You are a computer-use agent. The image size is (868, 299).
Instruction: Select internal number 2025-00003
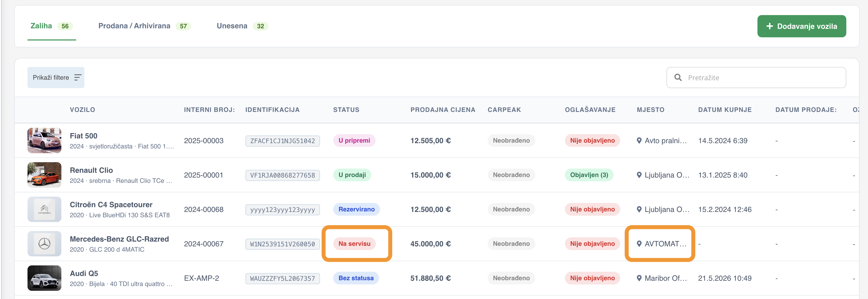204,141
